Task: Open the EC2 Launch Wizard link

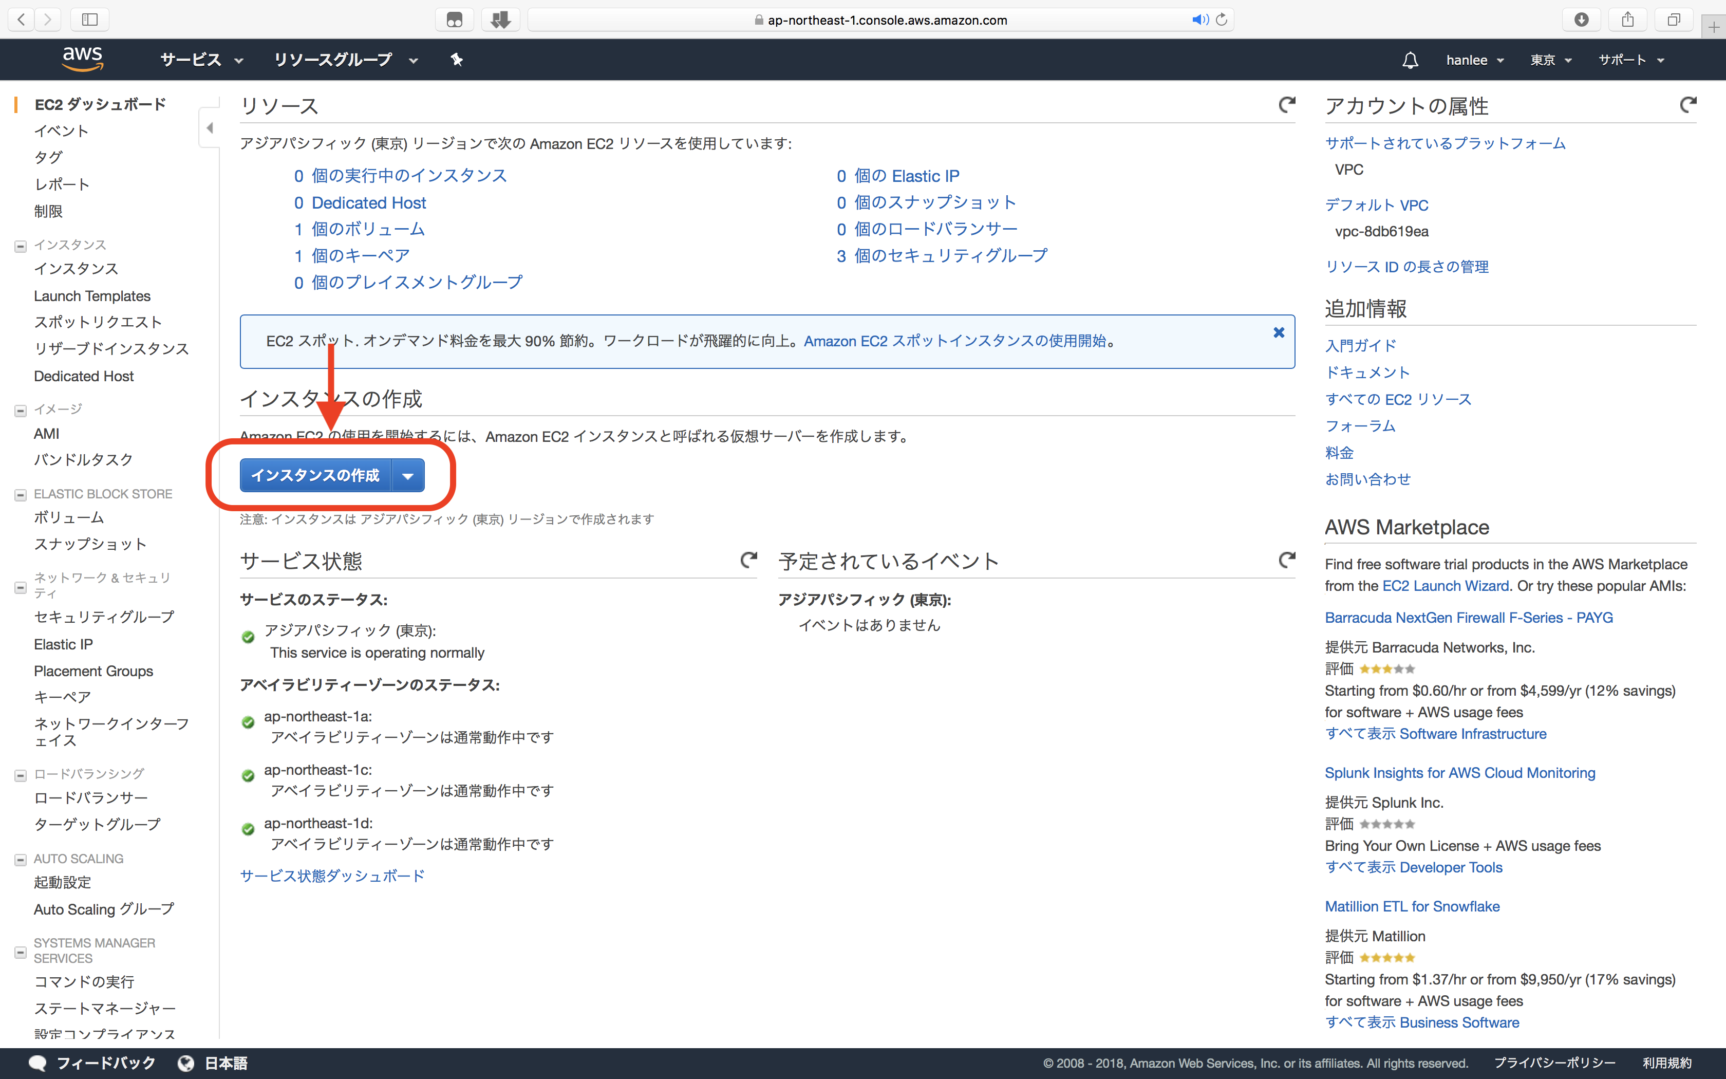Action: pyautogui.click(x=1446, y=586)
